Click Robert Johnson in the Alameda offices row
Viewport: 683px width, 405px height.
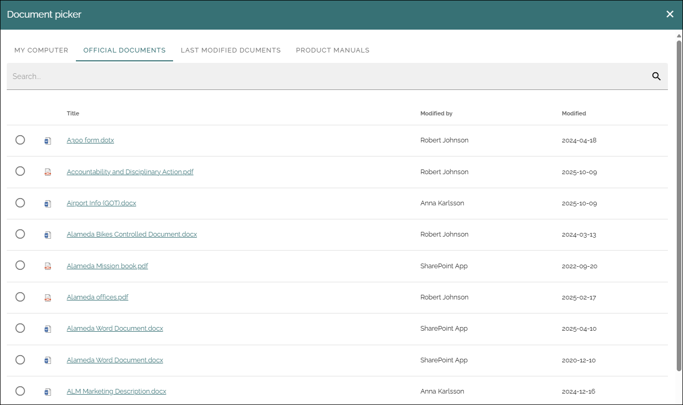click(x=444, y=297)
